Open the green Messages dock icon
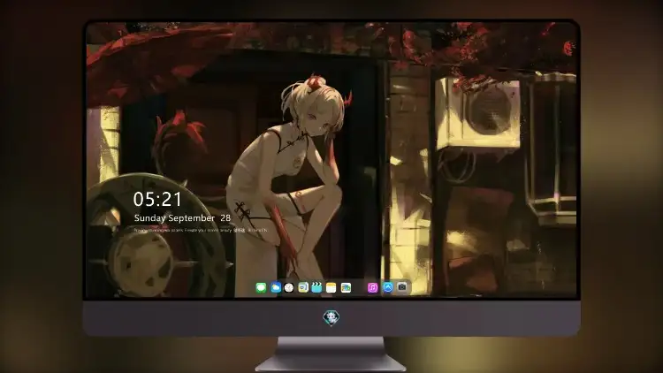Screen dimensions: 663x373 coord(261,287)
